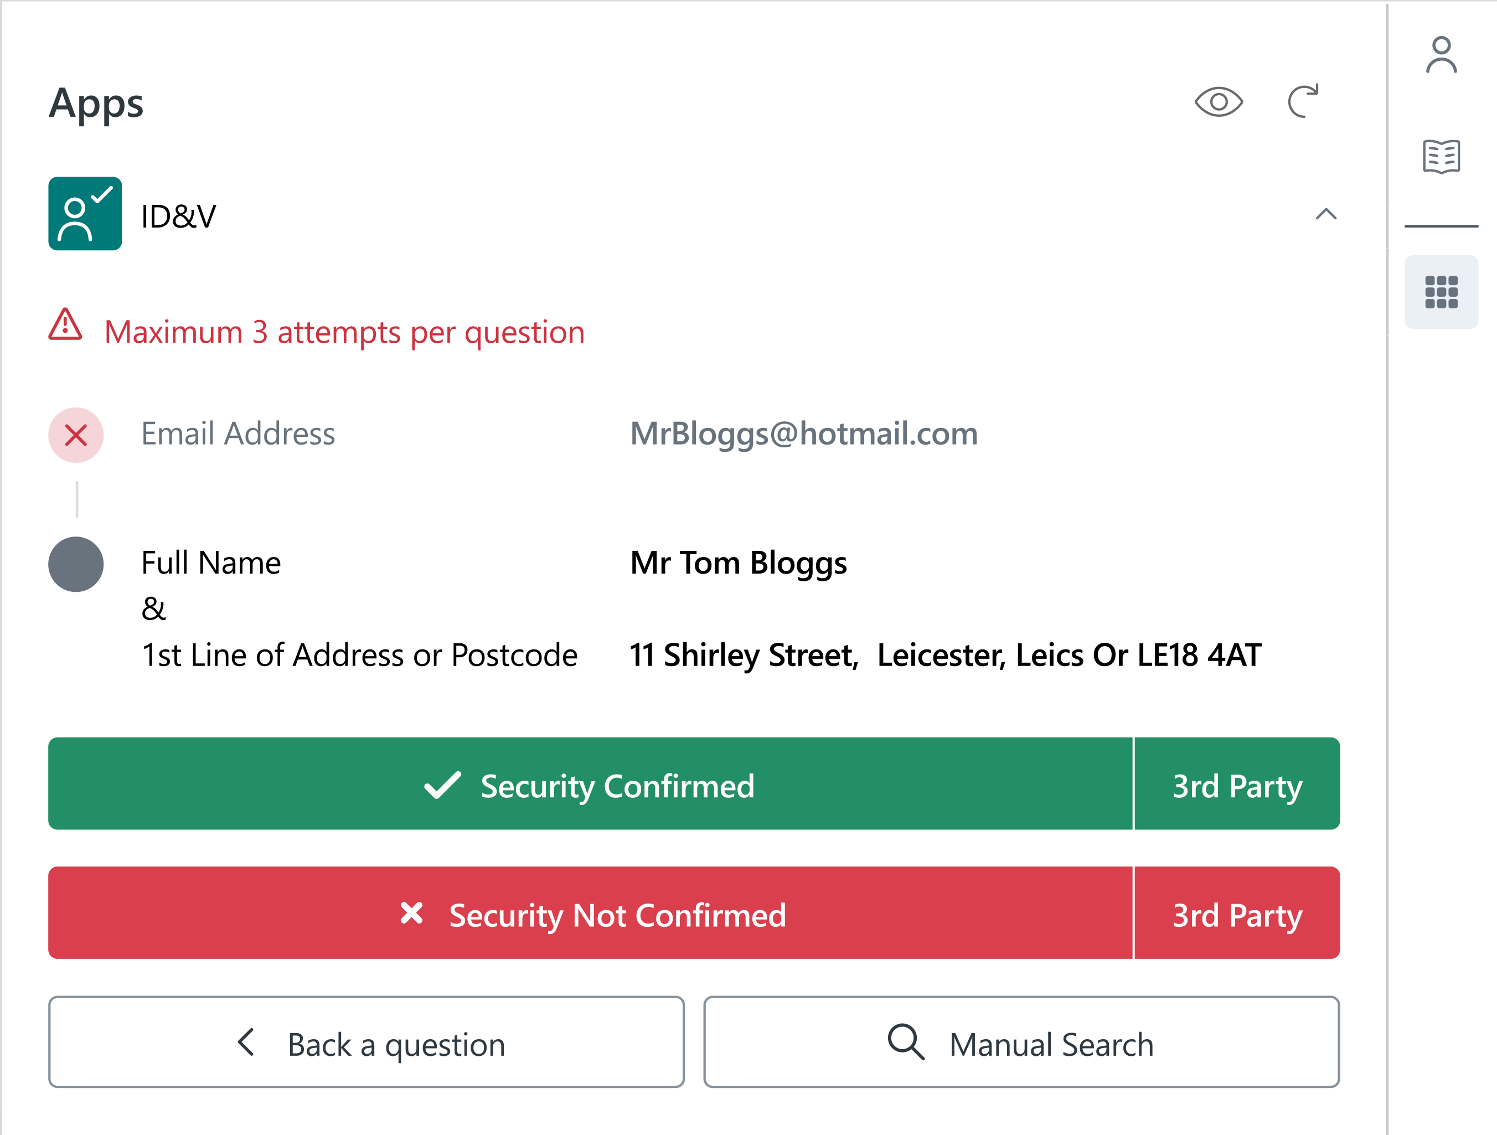
Task: Collapse the ID&V section chevron
Action: 1325,215
